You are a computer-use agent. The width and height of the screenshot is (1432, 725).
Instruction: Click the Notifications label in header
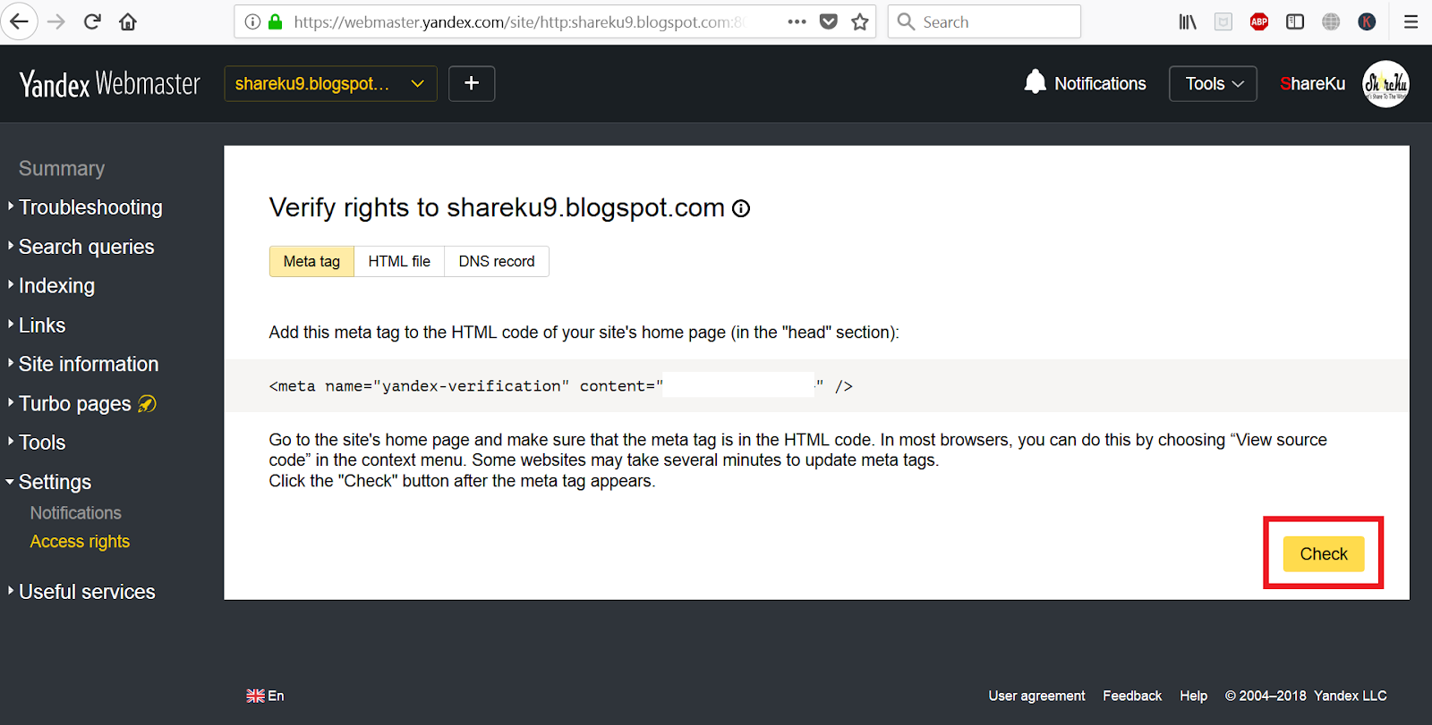(x=1100, y=83)
